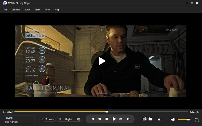Image resolution: width=202 pixels, height=126 pixels.
Task: Open the File menu
Action: tap(5, 10)
